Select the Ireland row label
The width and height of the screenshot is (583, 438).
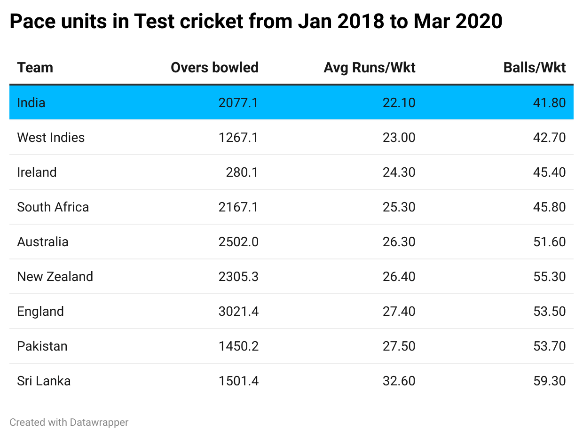[37, 172]
